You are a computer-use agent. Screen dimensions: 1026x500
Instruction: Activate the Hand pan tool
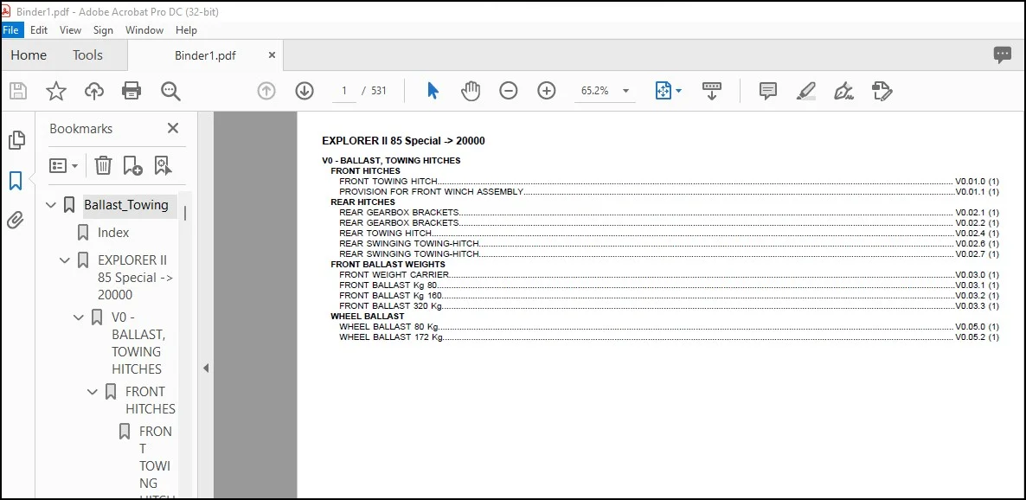coord(471,91)
